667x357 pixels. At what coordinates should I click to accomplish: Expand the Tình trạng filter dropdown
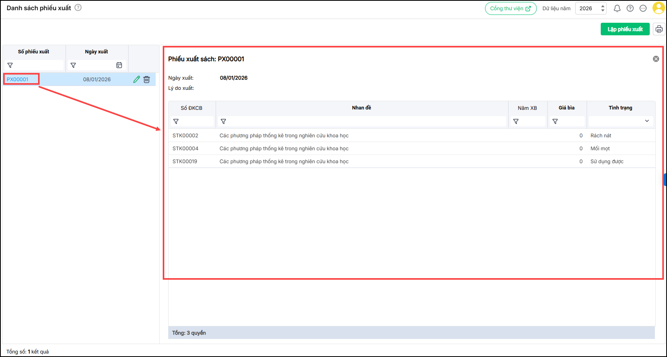coord(647,121)
